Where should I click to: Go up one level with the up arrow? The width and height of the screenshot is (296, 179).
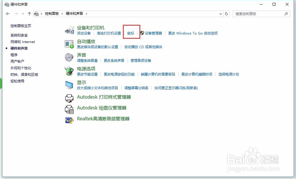tap(29, 14)
